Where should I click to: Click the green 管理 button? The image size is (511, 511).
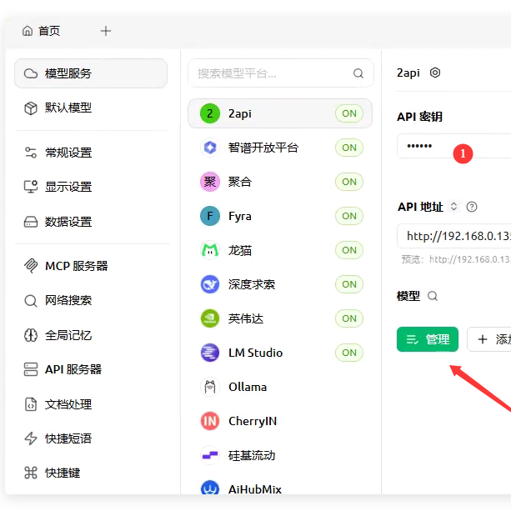tap(428, 339)
